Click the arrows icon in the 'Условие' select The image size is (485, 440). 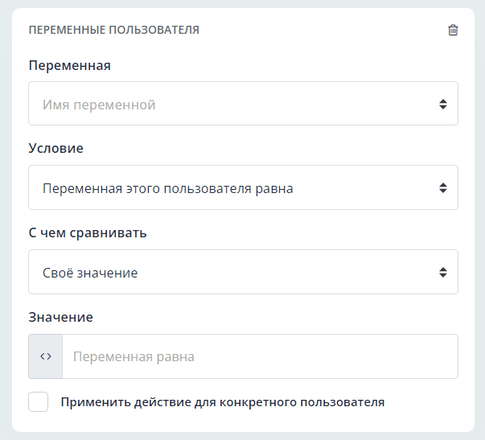pyautogui.click(x=442, y=188)
